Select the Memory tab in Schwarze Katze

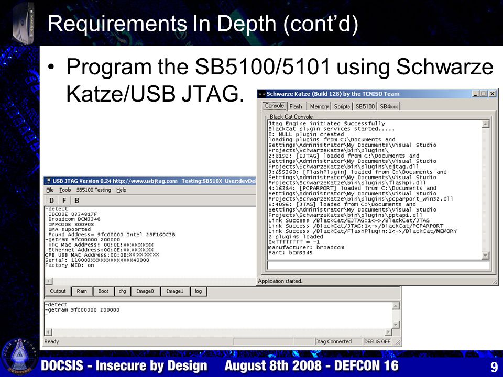[319, 106]
